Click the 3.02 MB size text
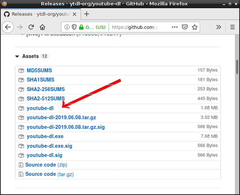Screen dimensions: 240x195 [x=209, y=117]
